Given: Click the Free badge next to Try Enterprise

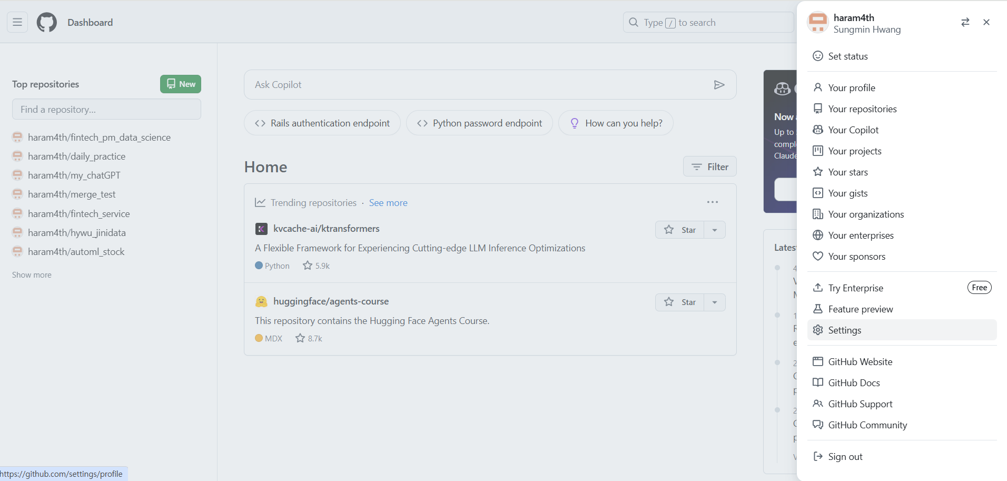Looking at the screenshot, I should [979, 288].
